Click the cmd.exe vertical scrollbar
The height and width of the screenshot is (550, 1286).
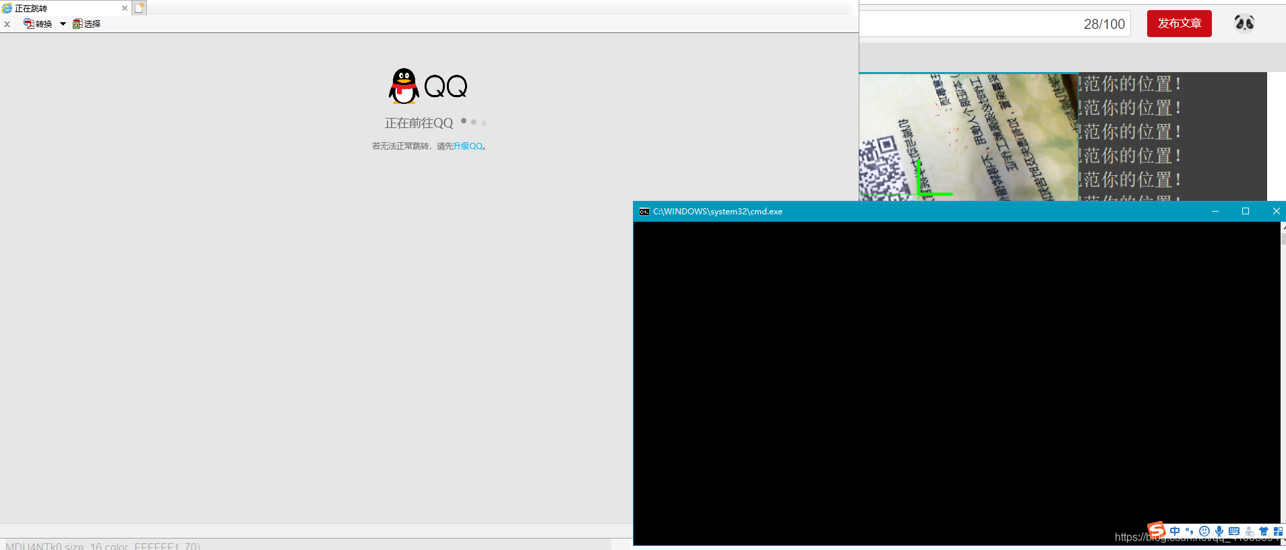pyautogui.click(x=1283, y=383)
